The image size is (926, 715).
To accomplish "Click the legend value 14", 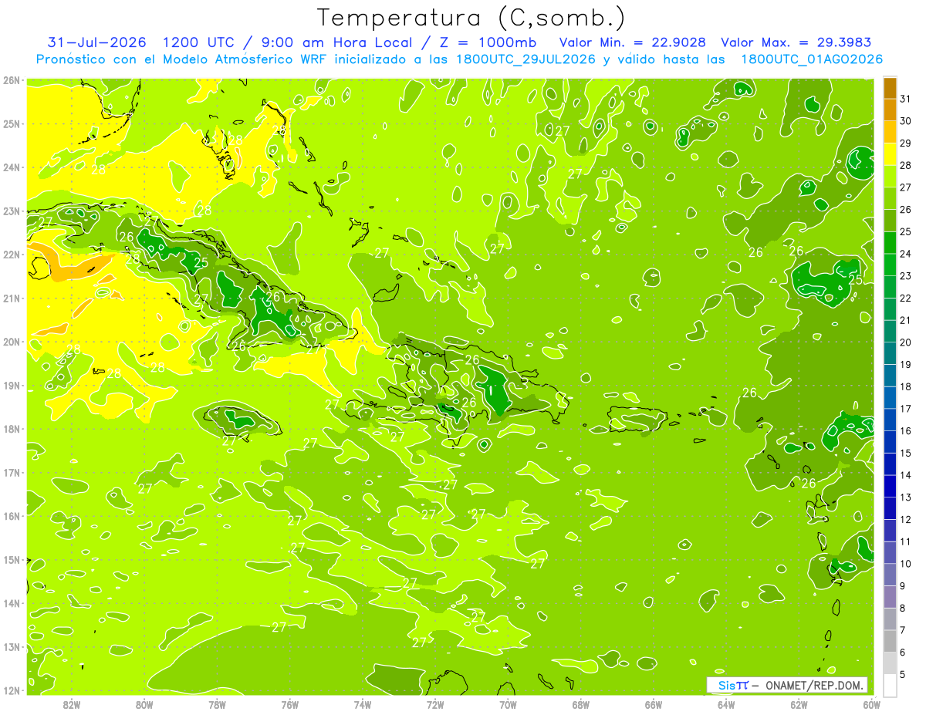I will click(906, 475).
